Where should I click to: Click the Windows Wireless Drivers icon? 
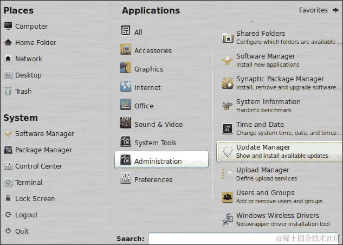[x=228, y=220]
